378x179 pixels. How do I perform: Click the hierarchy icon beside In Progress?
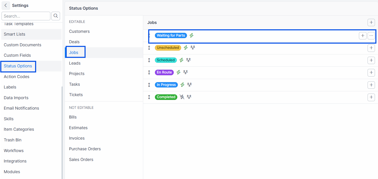189,85
